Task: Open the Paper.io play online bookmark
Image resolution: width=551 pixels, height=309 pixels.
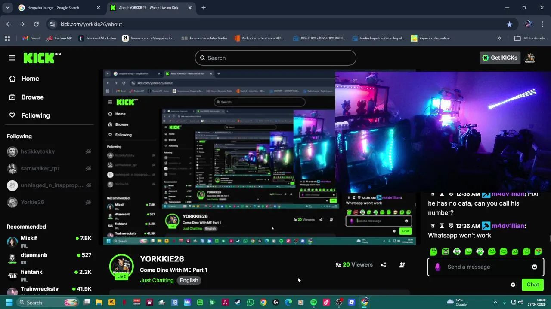Action: click(x=430, y=38)
